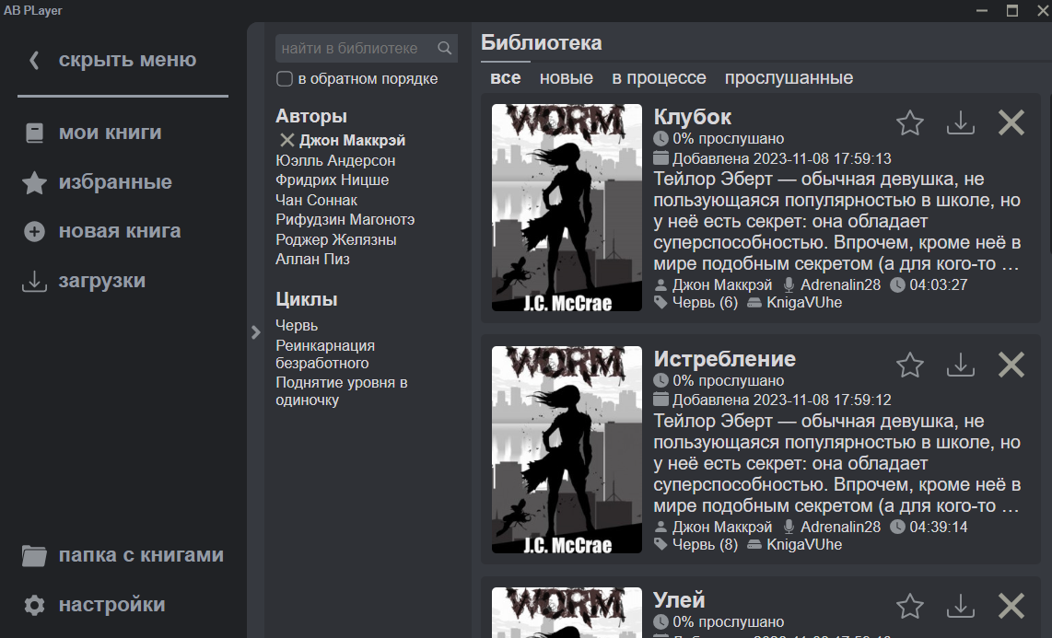Click narrator 'Adrenalin28' in Истребление card

(840, 527)
